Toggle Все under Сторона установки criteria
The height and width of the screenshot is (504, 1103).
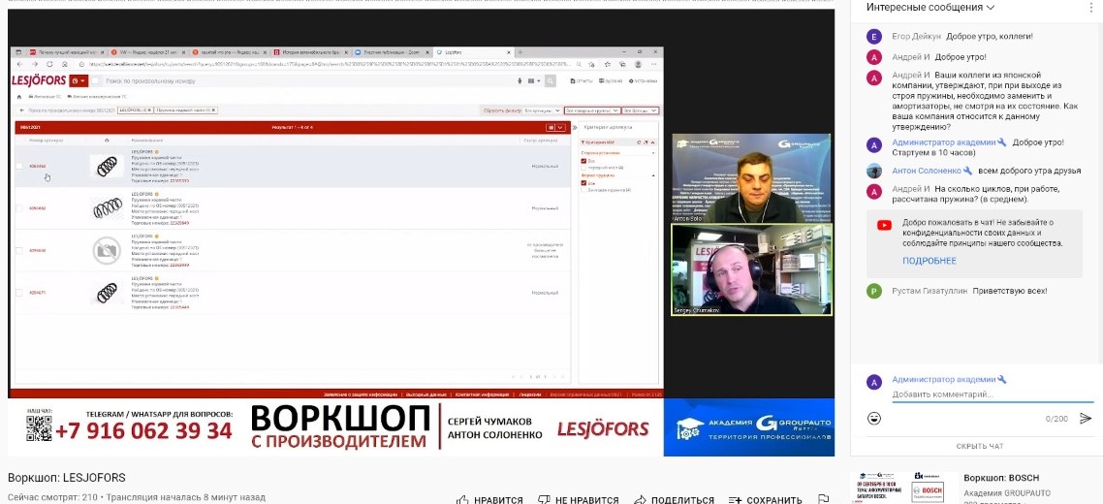pyautogui.click(x=583, y=161)
